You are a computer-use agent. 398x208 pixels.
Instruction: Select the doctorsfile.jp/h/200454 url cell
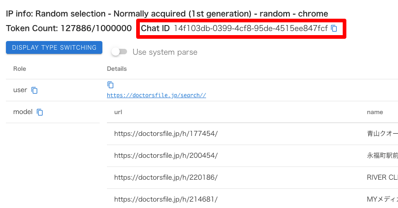click(x=165, y=156)
